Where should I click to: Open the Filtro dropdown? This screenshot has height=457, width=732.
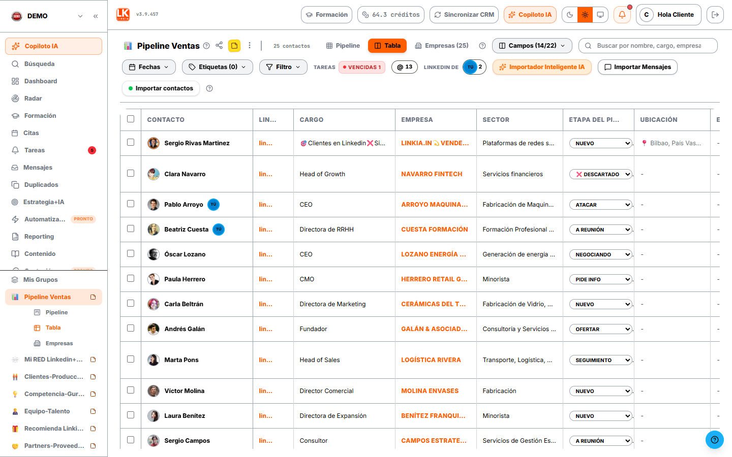tap(283, 67)
